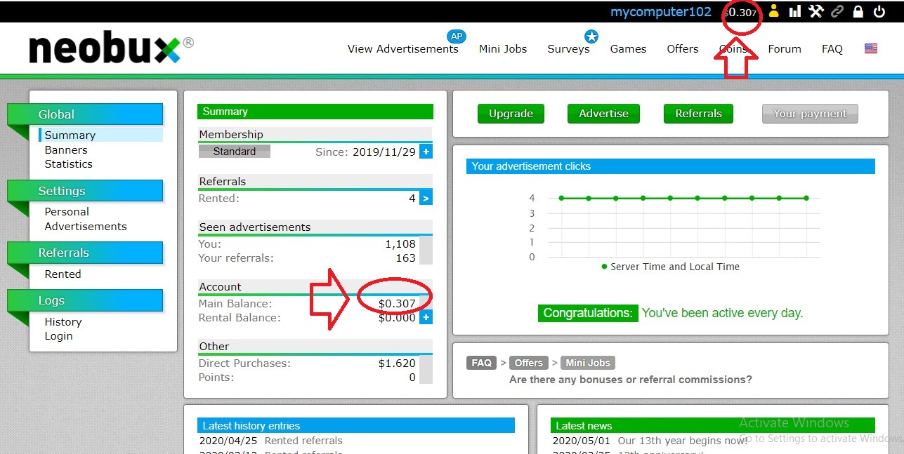
Task: Click the arrow beside Rented referrals count
Action: tap(426, 199)
